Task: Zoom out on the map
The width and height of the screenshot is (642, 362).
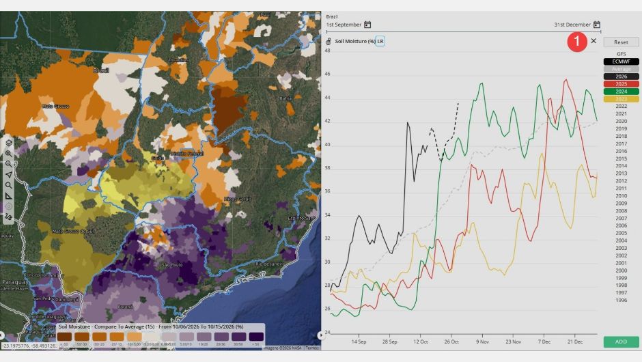Action: point(9,164)
